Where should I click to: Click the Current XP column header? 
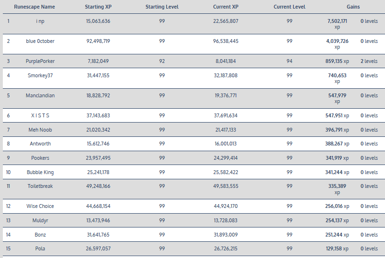(x=226, y=7)
